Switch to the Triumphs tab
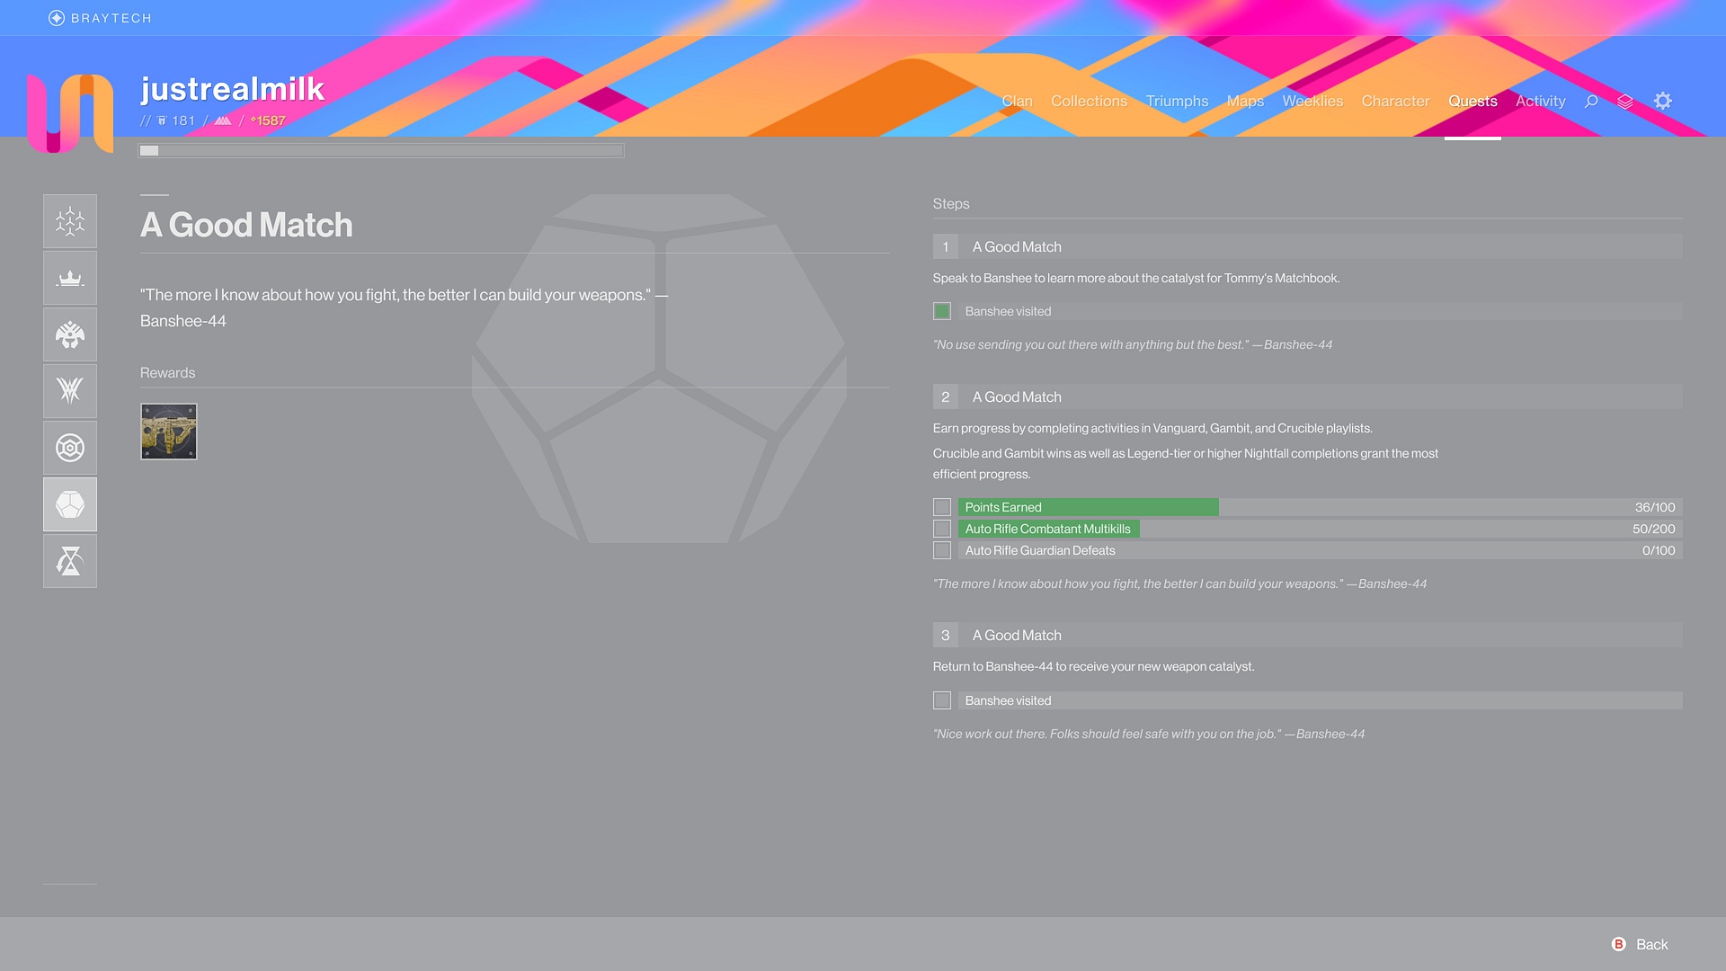The height and width of the screenshot is (971, 1726). (1177, 102)
